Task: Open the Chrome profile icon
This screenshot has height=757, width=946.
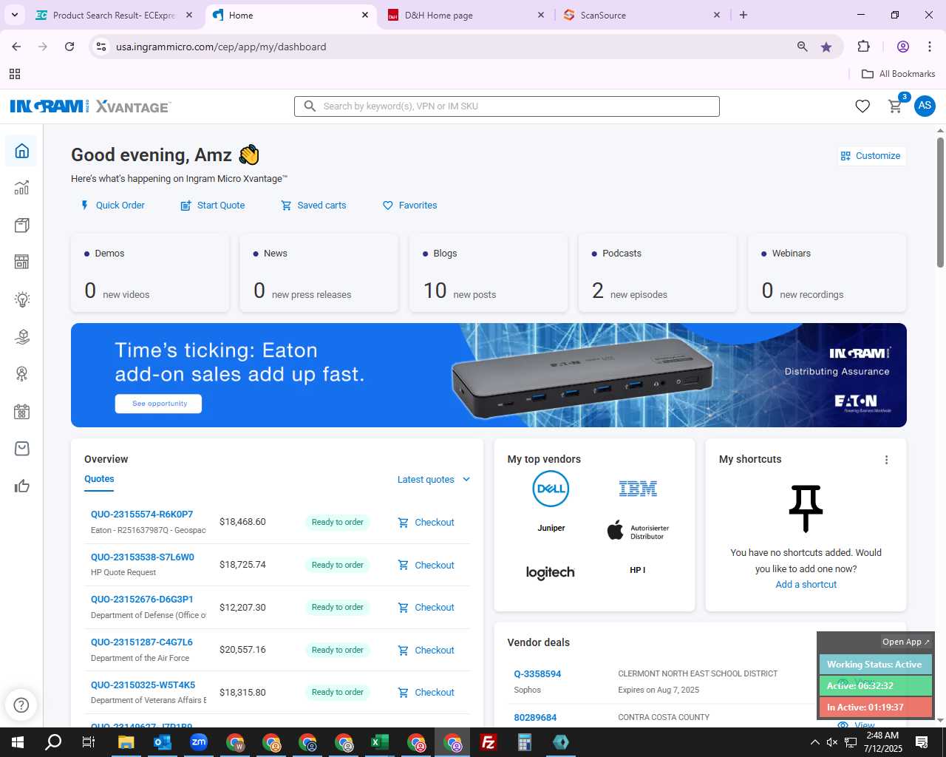Action: pyautogui.click(x=903, y=47)
